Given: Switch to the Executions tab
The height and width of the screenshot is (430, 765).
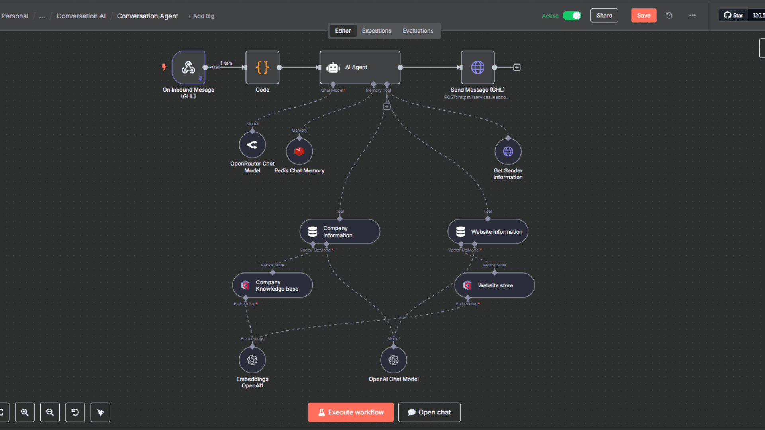Looking at the screenshot, I should click(377, 31).
